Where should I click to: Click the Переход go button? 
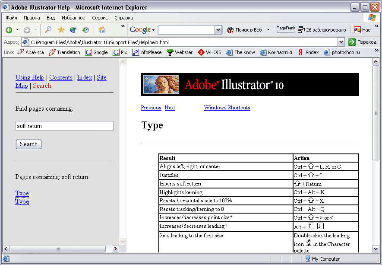(x=362, y=42)
